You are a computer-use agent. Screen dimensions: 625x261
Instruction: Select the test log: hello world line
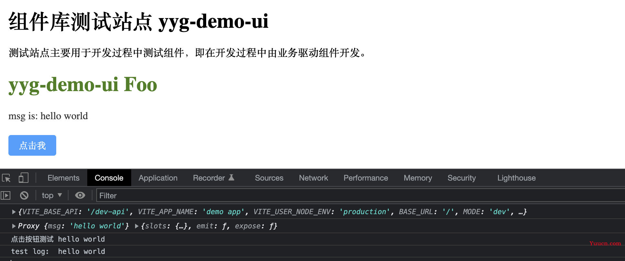(x=58, y=251)
